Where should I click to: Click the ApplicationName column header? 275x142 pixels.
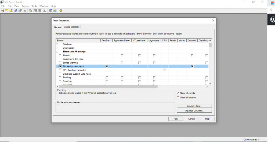122,41
